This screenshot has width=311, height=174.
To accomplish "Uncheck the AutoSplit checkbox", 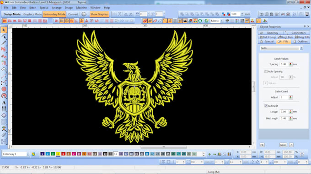I will [266, 106].
